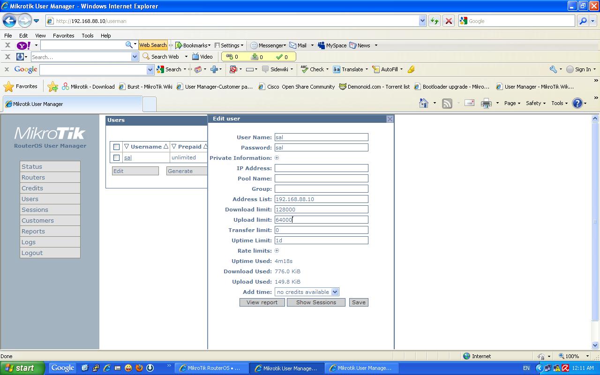
Task: Select the Mikrotik User Manager tab
Action: pos(72,104)
